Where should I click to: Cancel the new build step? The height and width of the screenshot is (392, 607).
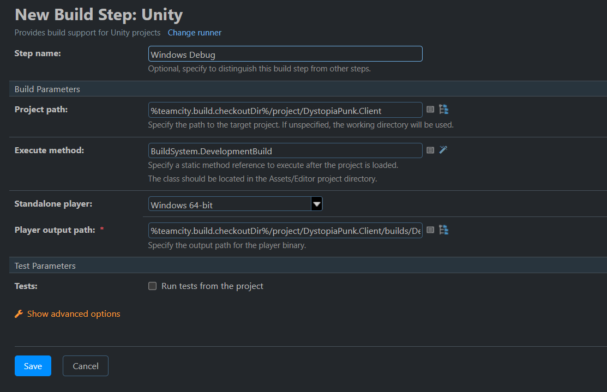86,366
